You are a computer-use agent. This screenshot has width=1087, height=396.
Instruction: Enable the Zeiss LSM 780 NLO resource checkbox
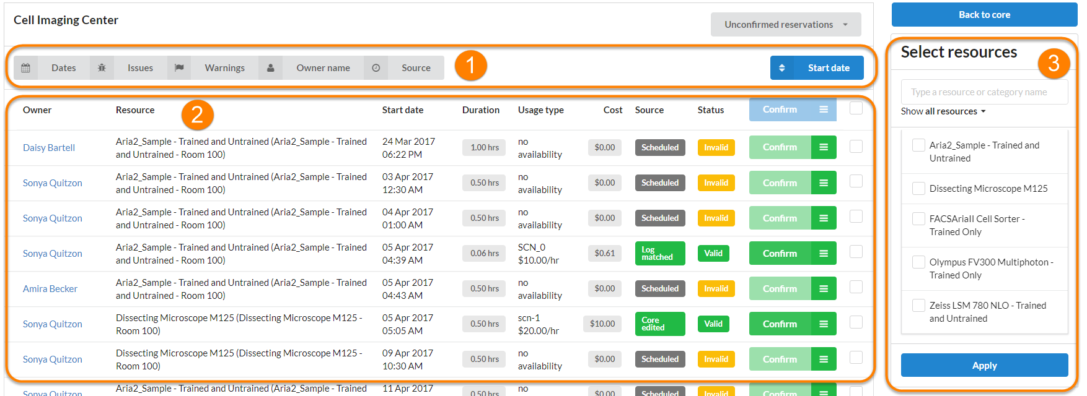[918, 305]
